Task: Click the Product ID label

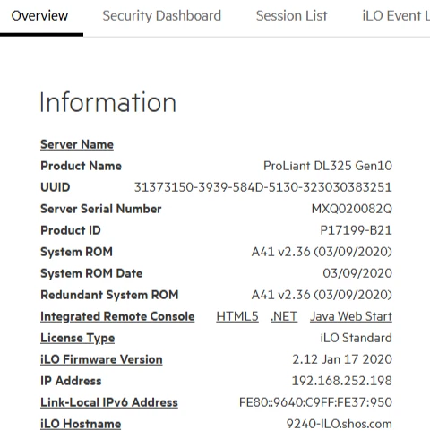Action: pos(71,230)
